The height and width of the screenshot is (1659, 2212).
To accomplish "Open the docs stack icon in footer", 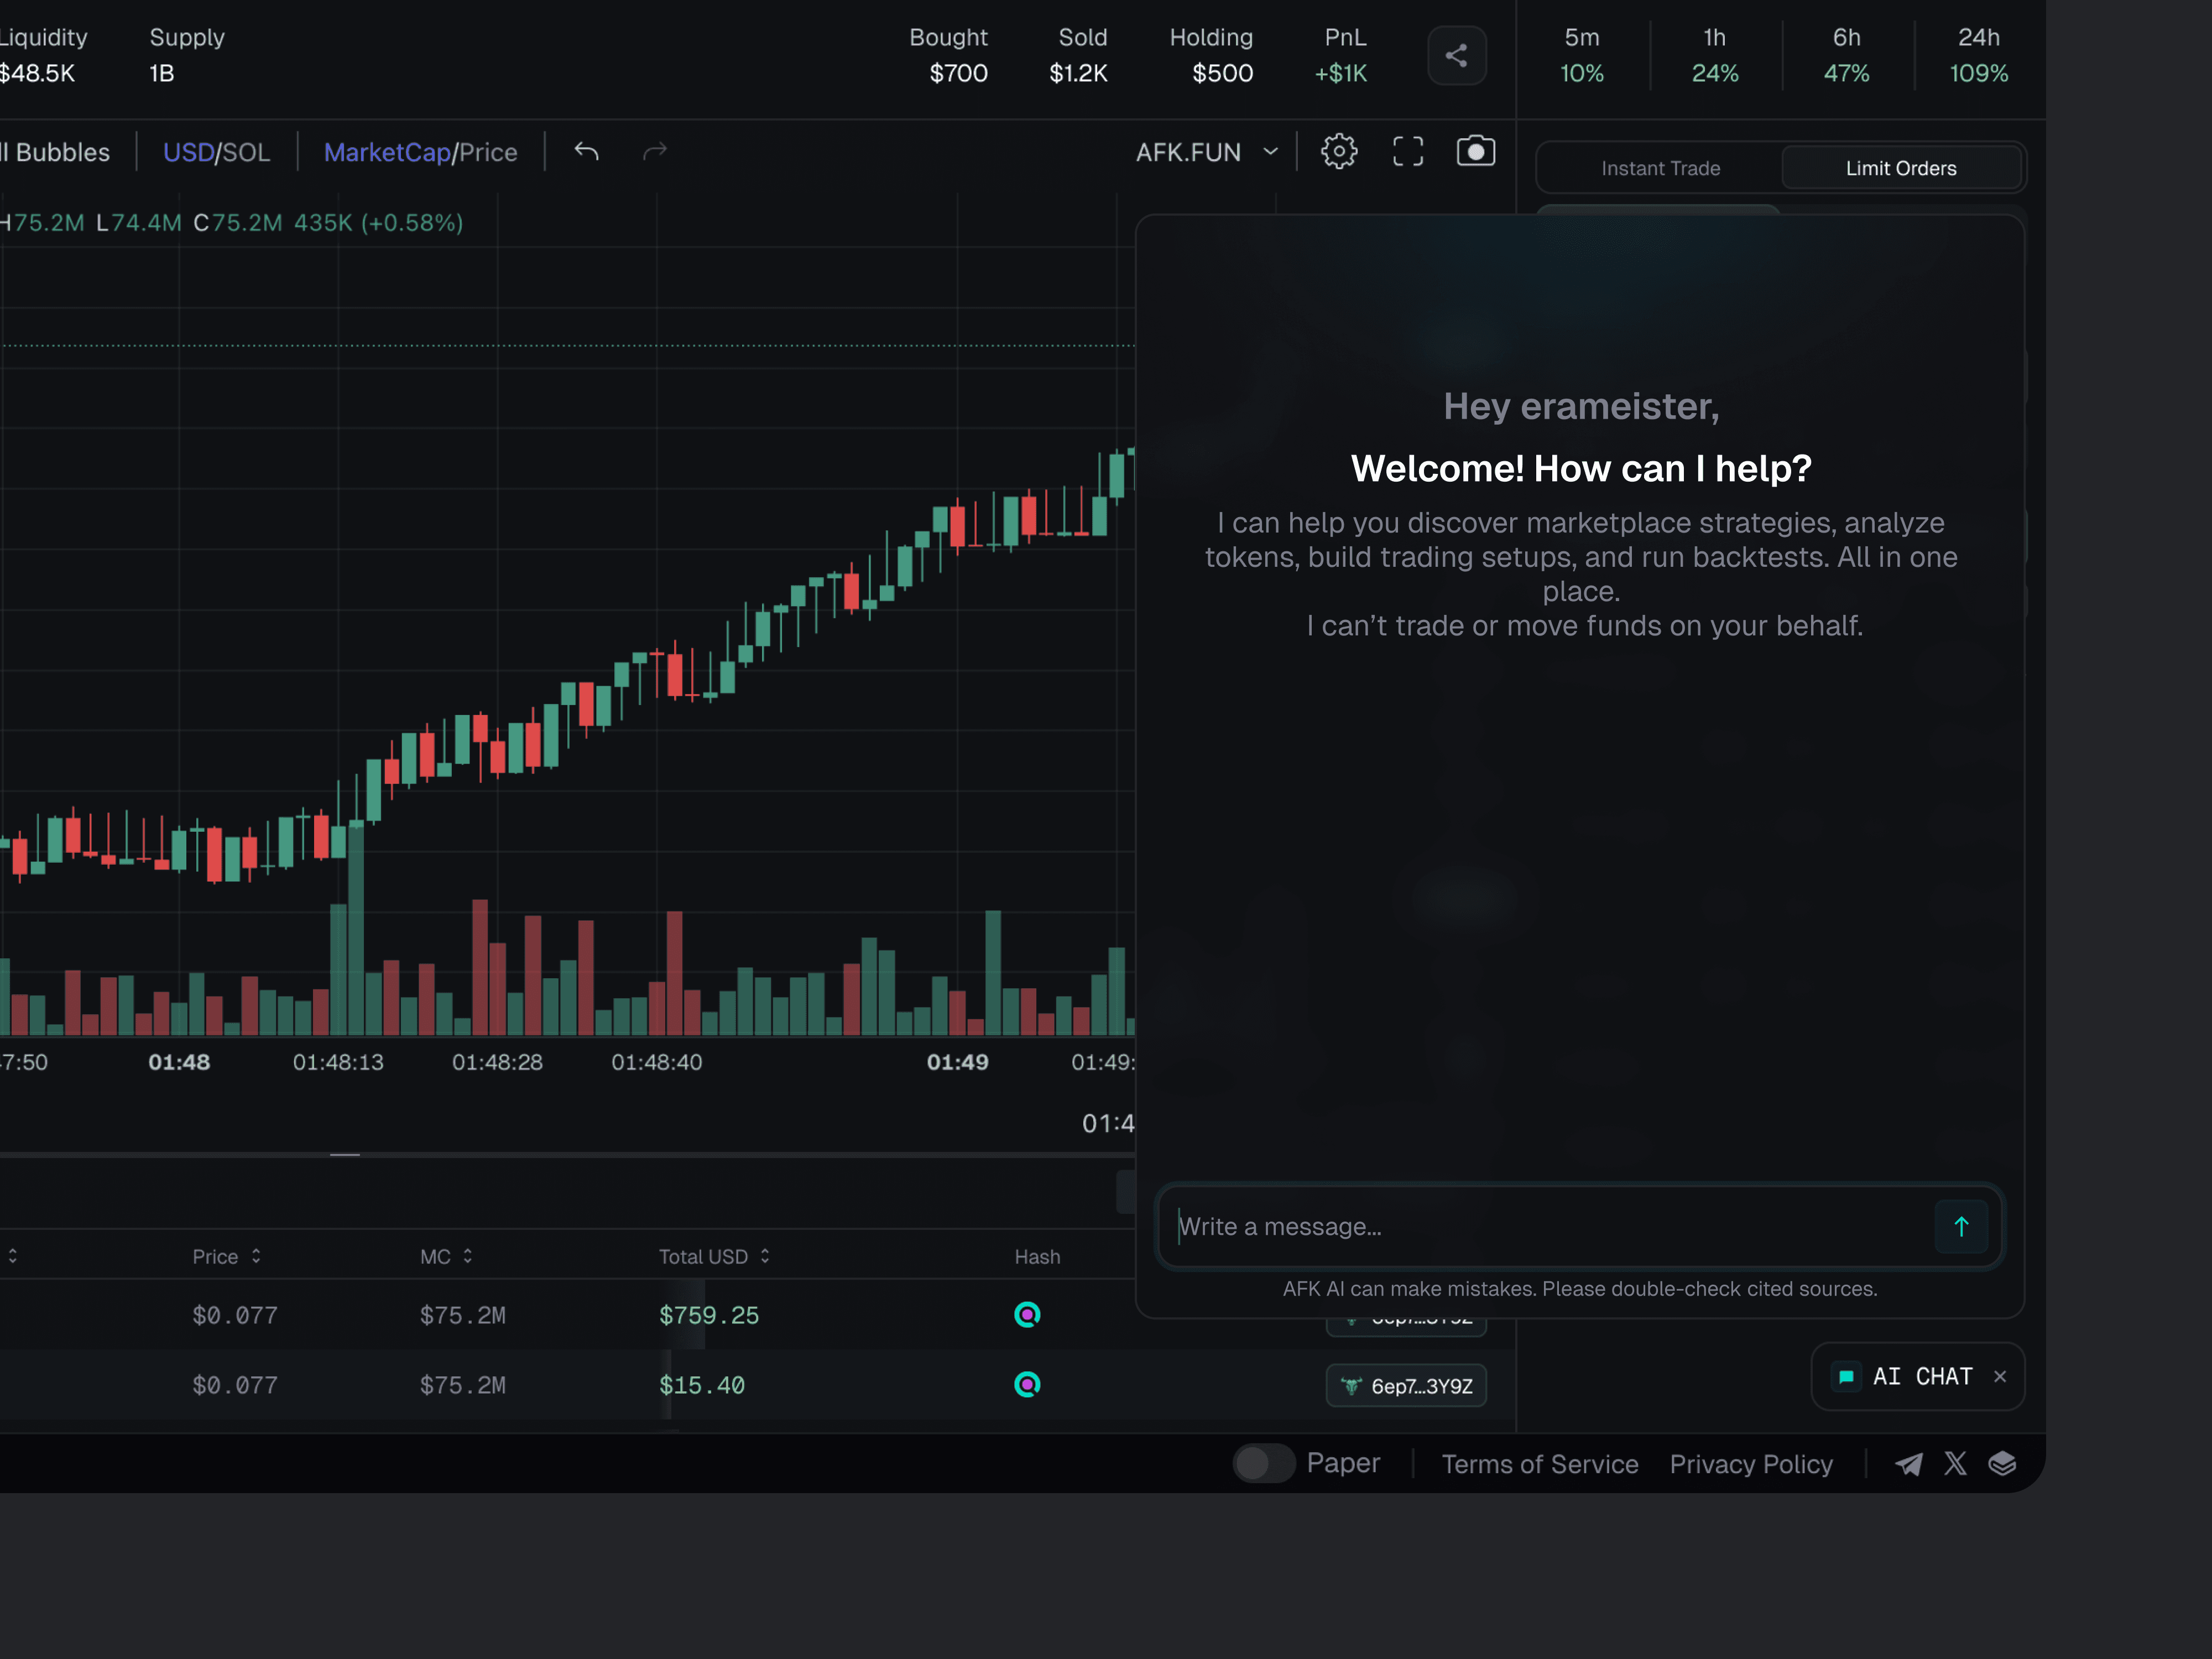I will click(2002, 1464).
